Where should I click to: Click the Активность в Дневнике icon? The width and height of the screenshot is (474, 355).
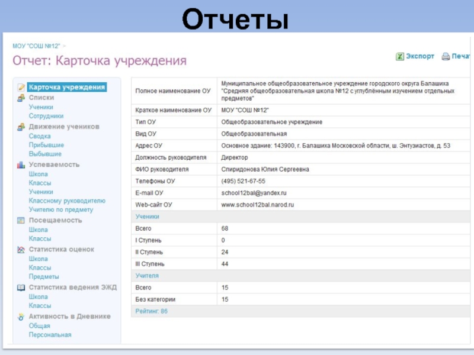[x=21, y=317]
